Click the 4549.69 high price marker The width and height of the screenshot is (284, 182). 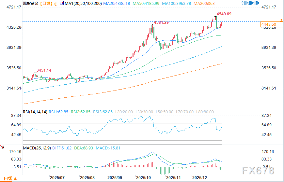[x=225, y=14]
